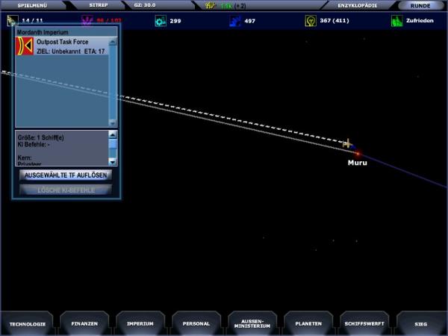Click the GZ: 30.0 indicator
Screen dimensions: 448x336
[145, 5]
